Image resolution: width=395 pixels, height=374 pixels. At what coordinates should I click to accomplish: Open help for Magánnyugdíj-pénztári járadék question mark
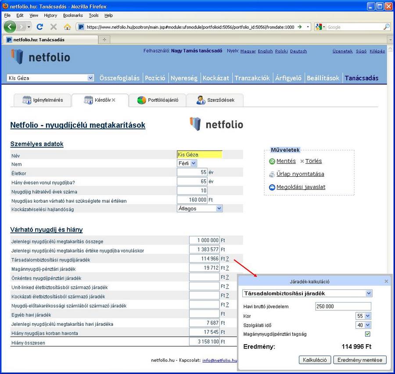click(227, 268)
